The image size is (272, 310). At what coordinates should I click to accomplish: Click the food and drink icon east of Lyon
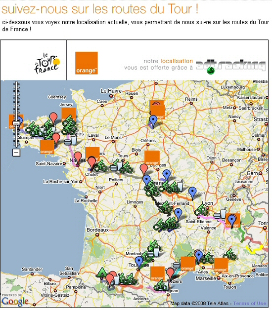(x=220, y=214)
